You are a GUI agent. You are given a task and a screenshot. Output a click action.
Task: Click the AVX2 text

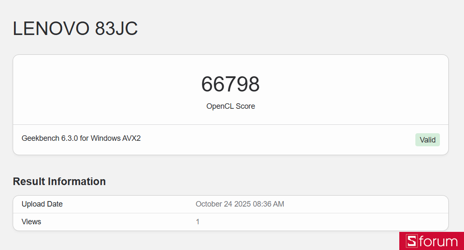[131, 138]
